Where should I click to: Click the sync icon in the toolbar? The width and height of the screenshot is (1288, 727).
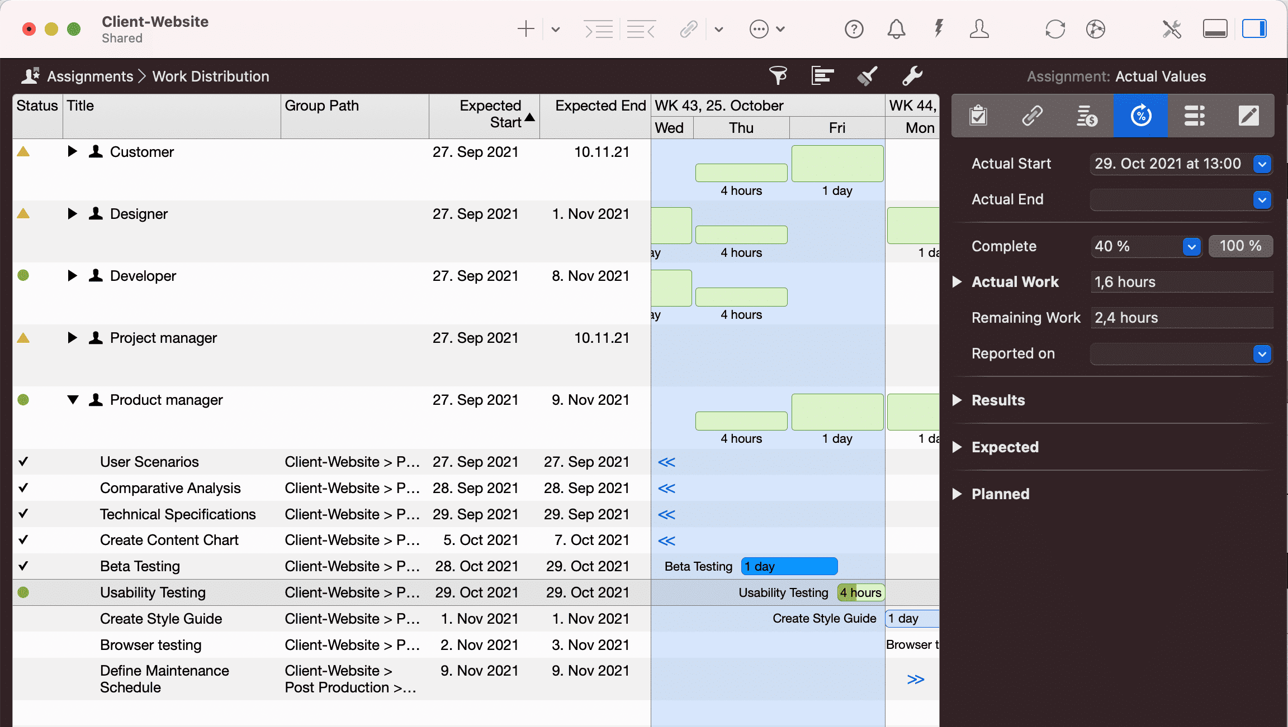1055,28
